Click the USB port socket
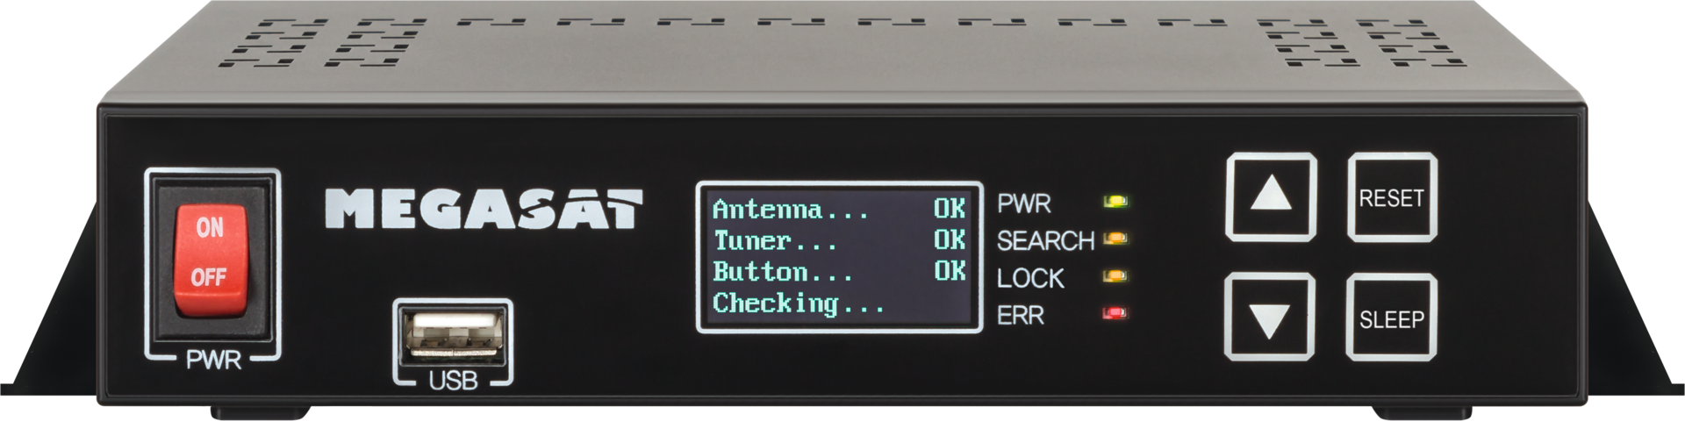The width and height of the screenshot is (1685, 421). pyautogui.click(x=453, y=336)
